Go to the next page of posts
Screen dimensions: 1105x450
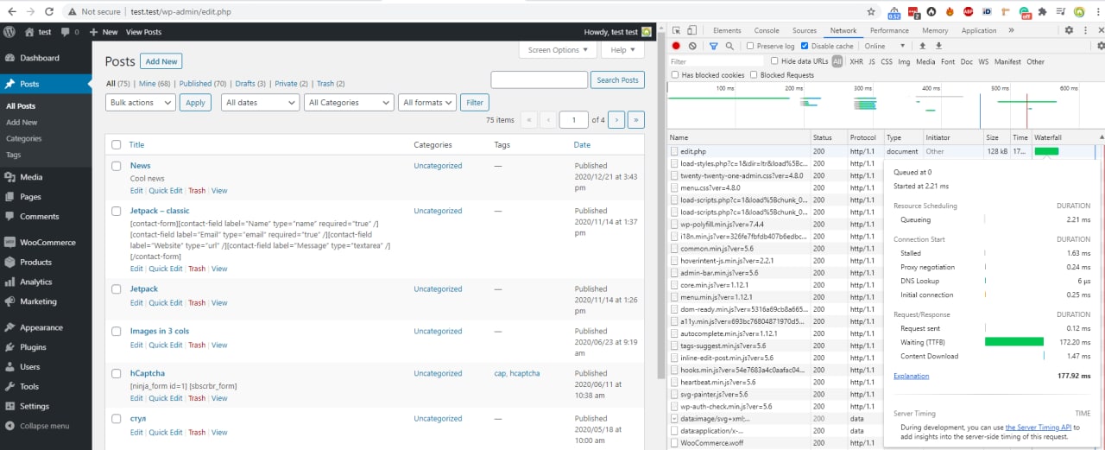[616, 120]
